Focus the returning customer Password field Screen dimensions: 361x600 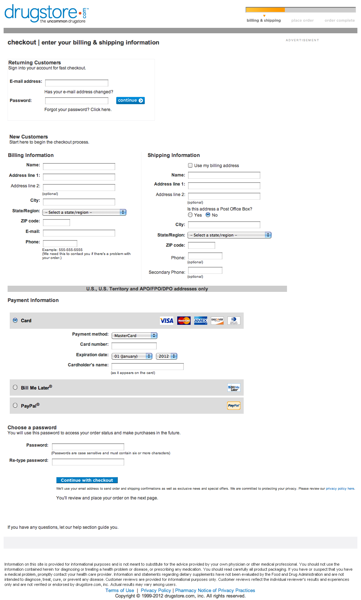click(x=77, y=101)
